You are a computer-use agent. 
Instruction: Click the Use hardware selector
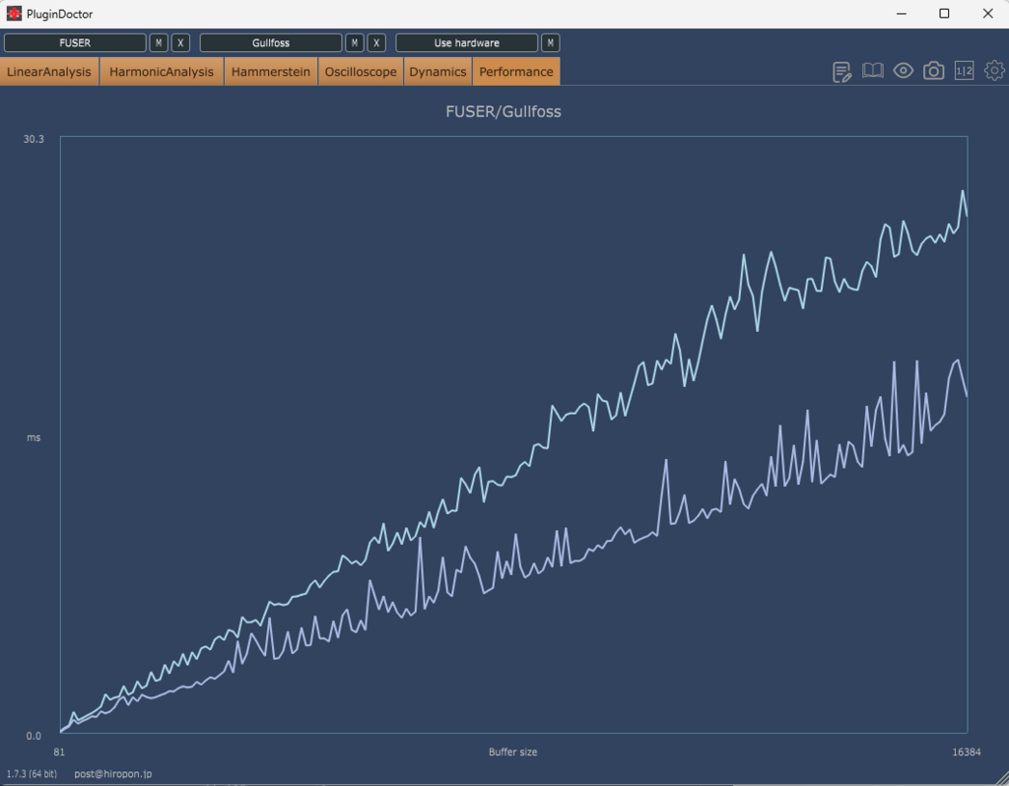tap(466, 43)
